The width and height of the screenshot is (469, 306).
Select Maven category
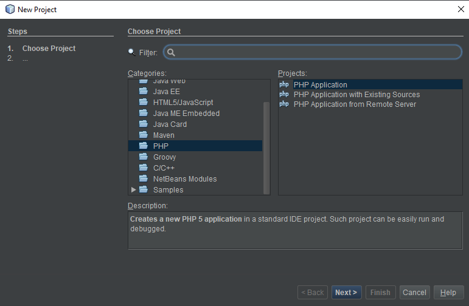pos(164,135)
